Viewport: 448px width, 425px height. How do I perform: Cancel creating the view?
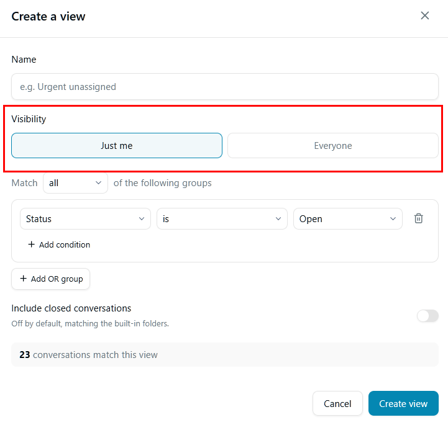(x=337, y=403)
